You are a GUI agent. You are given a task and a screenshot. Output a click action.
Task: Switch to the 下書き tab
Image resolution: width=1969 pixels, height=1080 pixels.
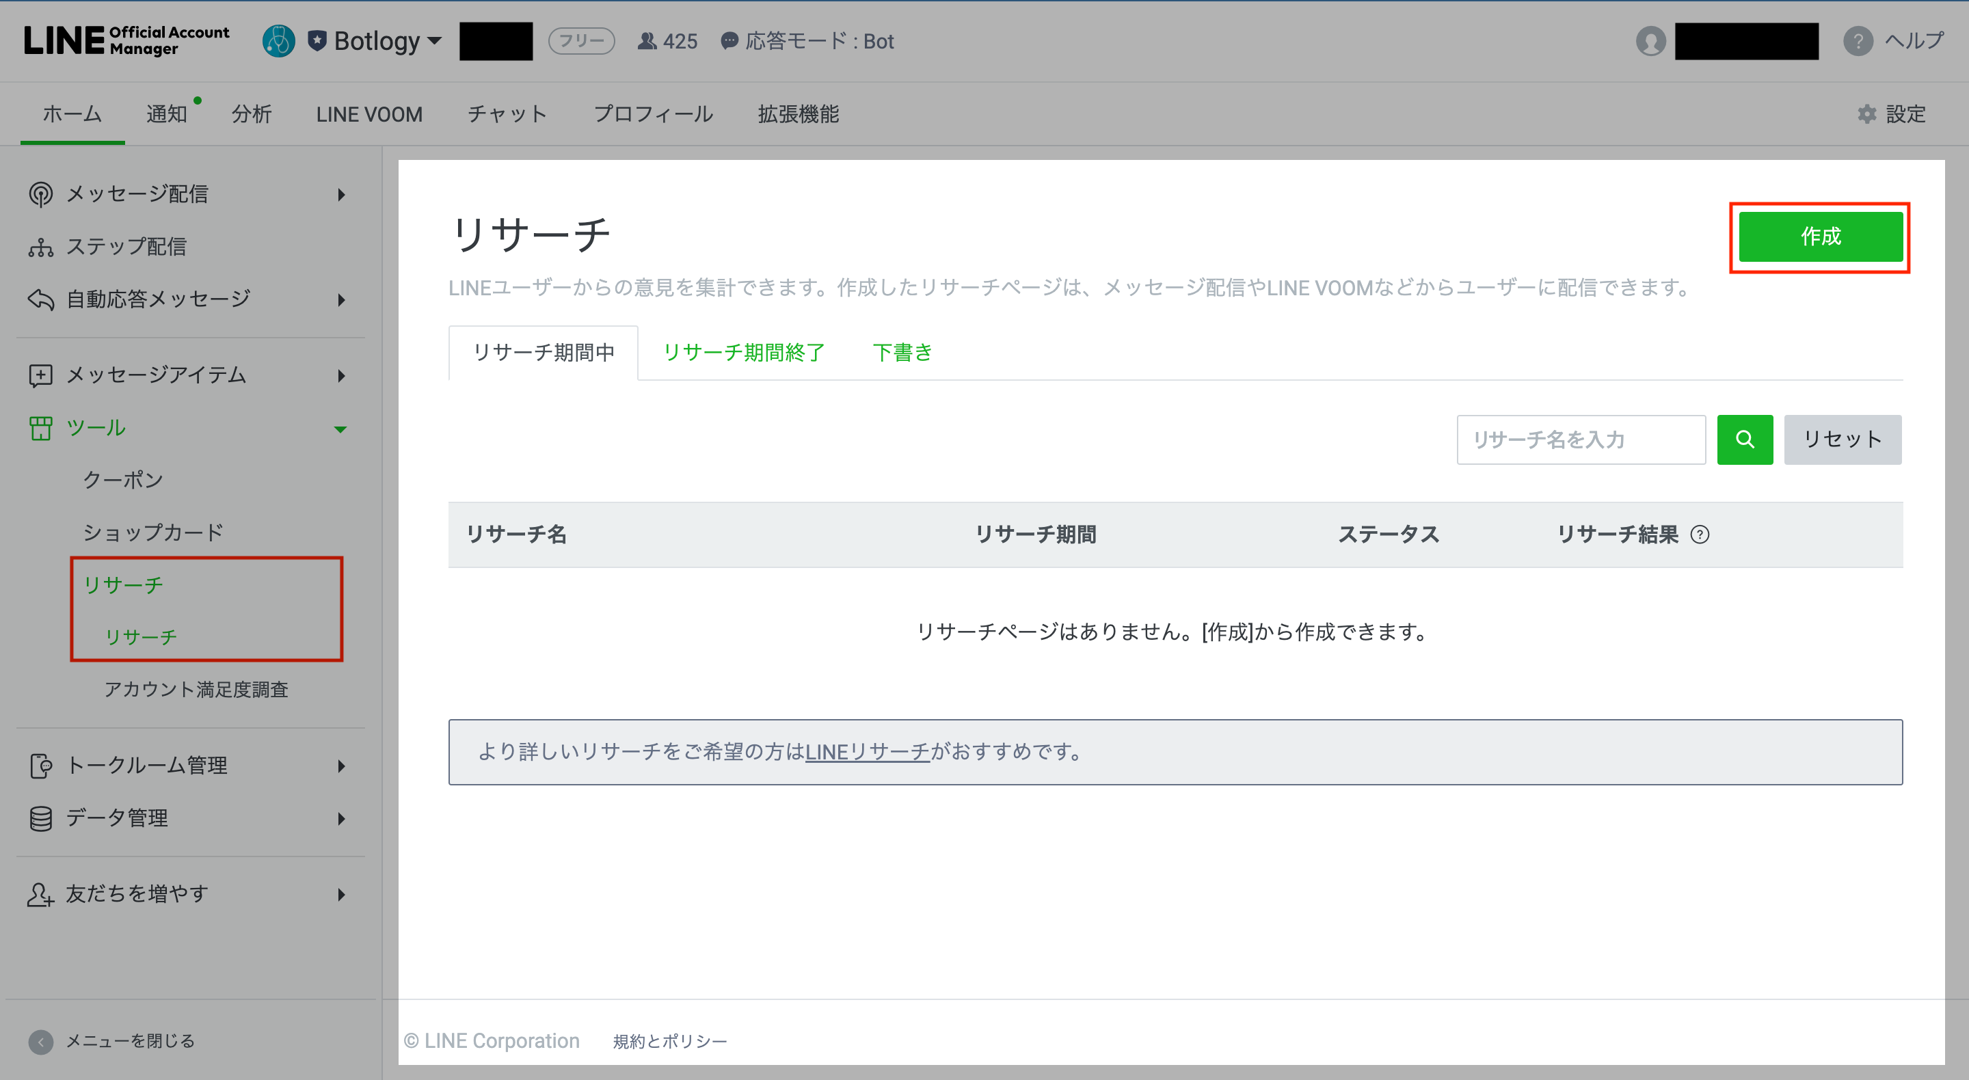point(902,352)
